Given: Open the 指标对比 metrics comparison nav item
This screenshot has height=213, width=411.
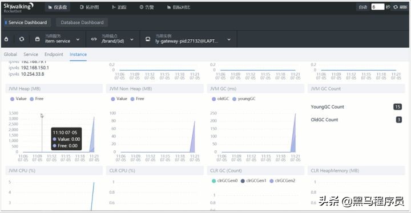Looking at the screenshot, I should point(179,7).
